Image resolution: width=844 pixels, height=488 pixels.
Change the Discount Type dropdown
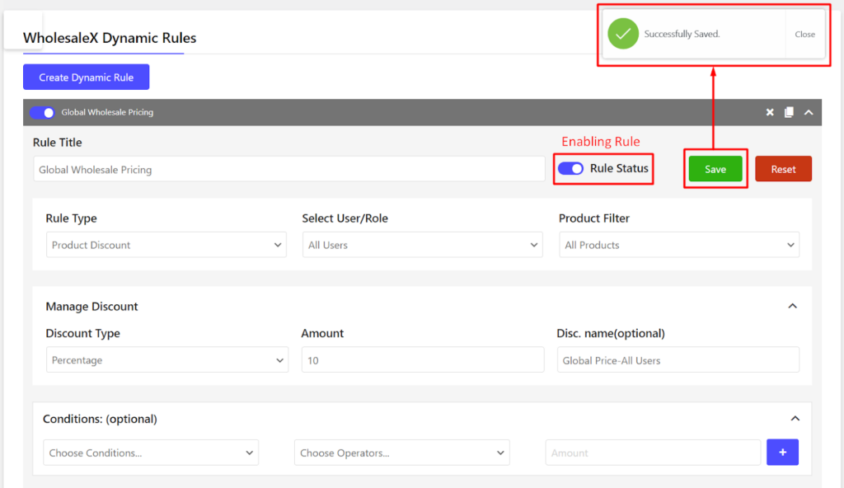pos(167,359)
